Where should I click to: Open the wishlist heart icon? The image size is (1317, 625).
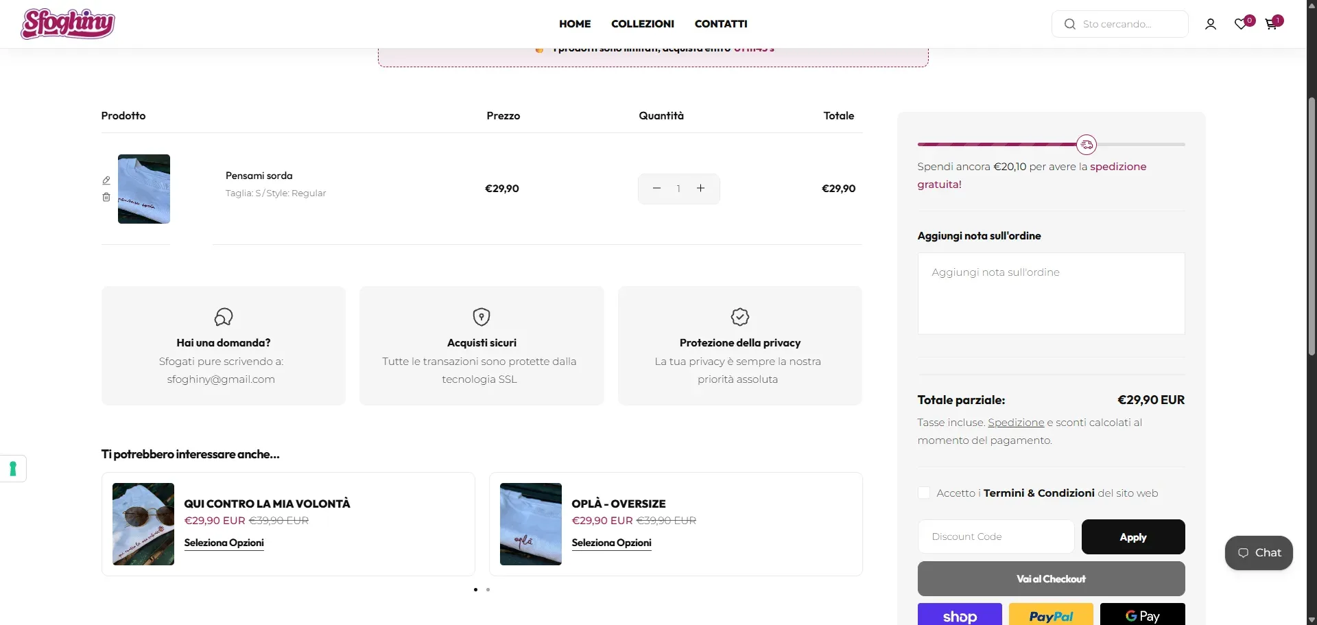click(1241, 24)
